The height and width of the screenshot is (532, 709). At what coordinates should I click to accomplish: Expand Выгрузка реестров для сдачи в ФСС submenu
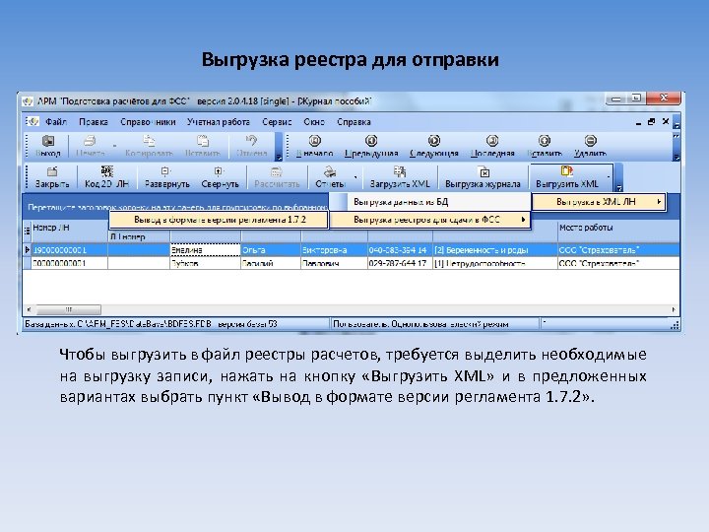(x=430, y=220)
